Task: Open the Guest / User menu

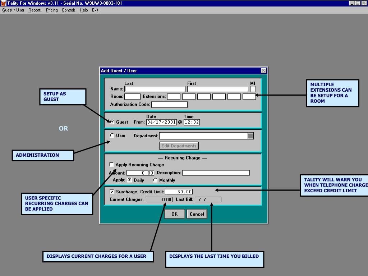Action: (x=13, y=10)
